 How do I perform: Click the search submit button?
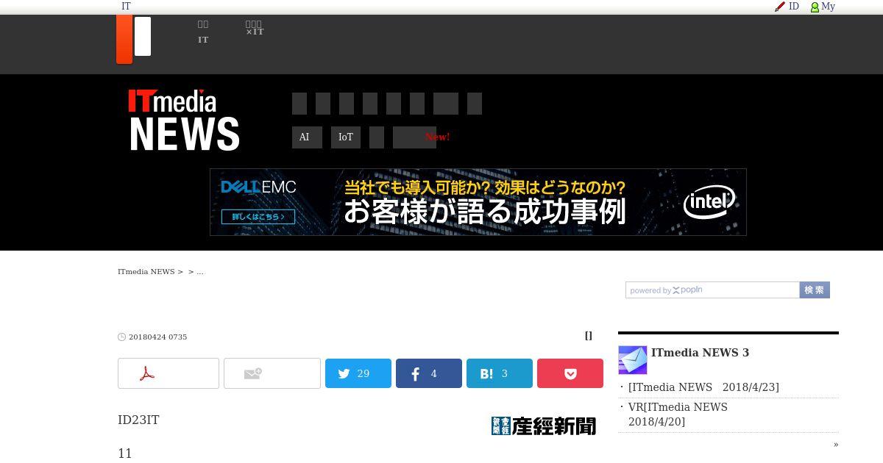click(x=815, y=290)
